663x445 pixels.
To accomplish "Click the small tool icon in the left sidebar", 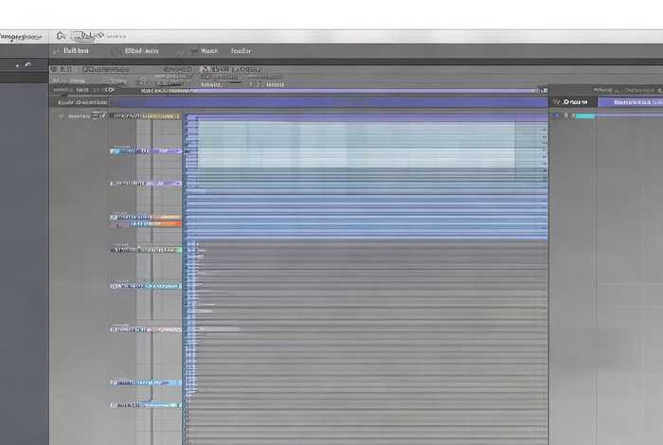I will (27, 65).
